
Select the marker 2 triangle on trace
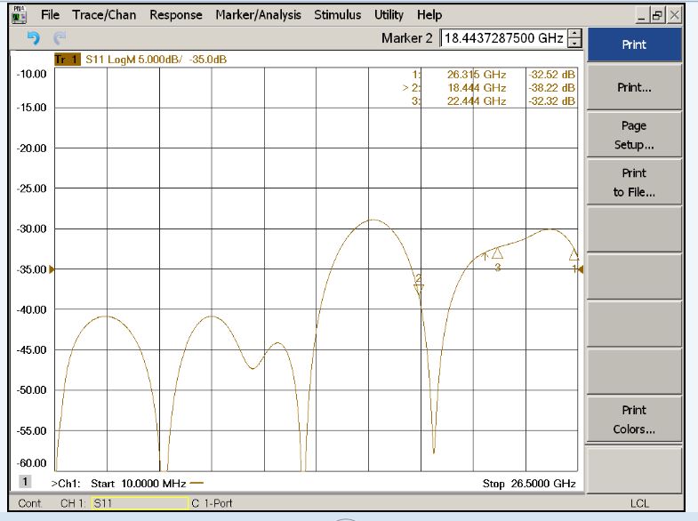coord(419,288)
